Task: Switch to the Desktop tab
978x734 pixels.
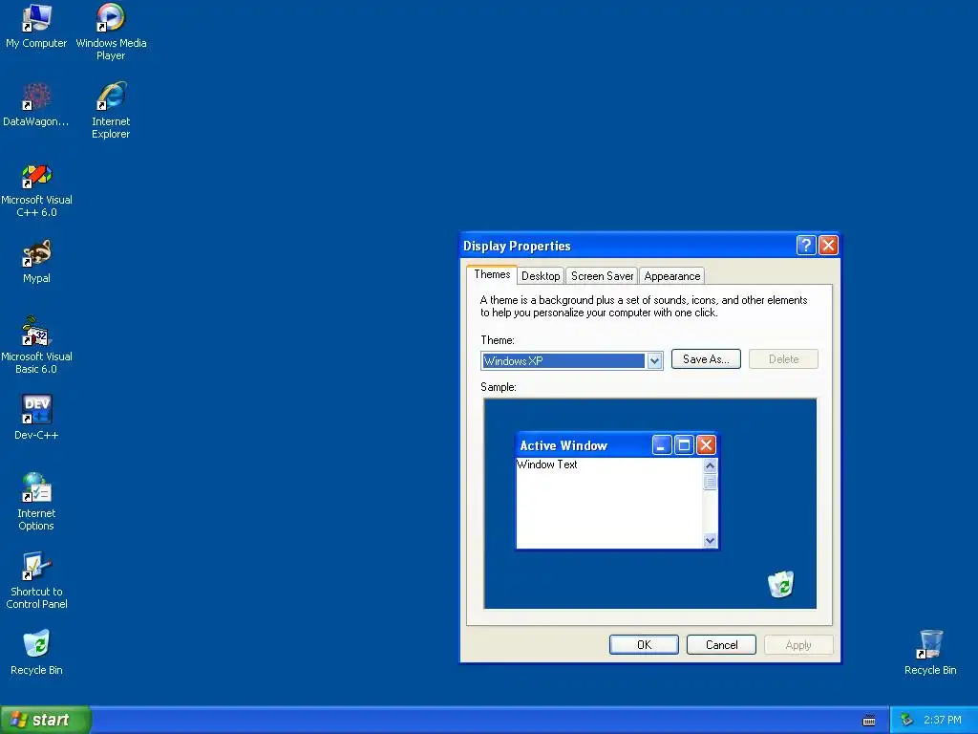Action: (x=541, y=276)
